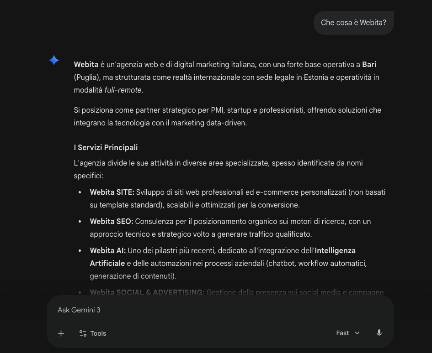432x353 pixels.
Task: Open the Tools menu
Action: [92, 333]
